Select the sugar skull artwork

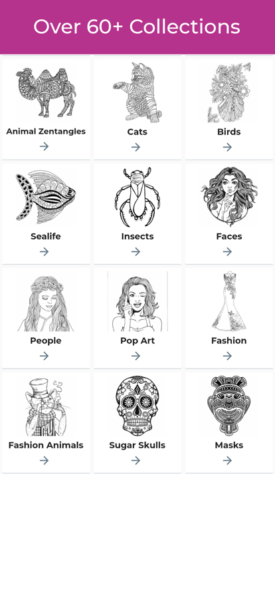coord(137,406)
